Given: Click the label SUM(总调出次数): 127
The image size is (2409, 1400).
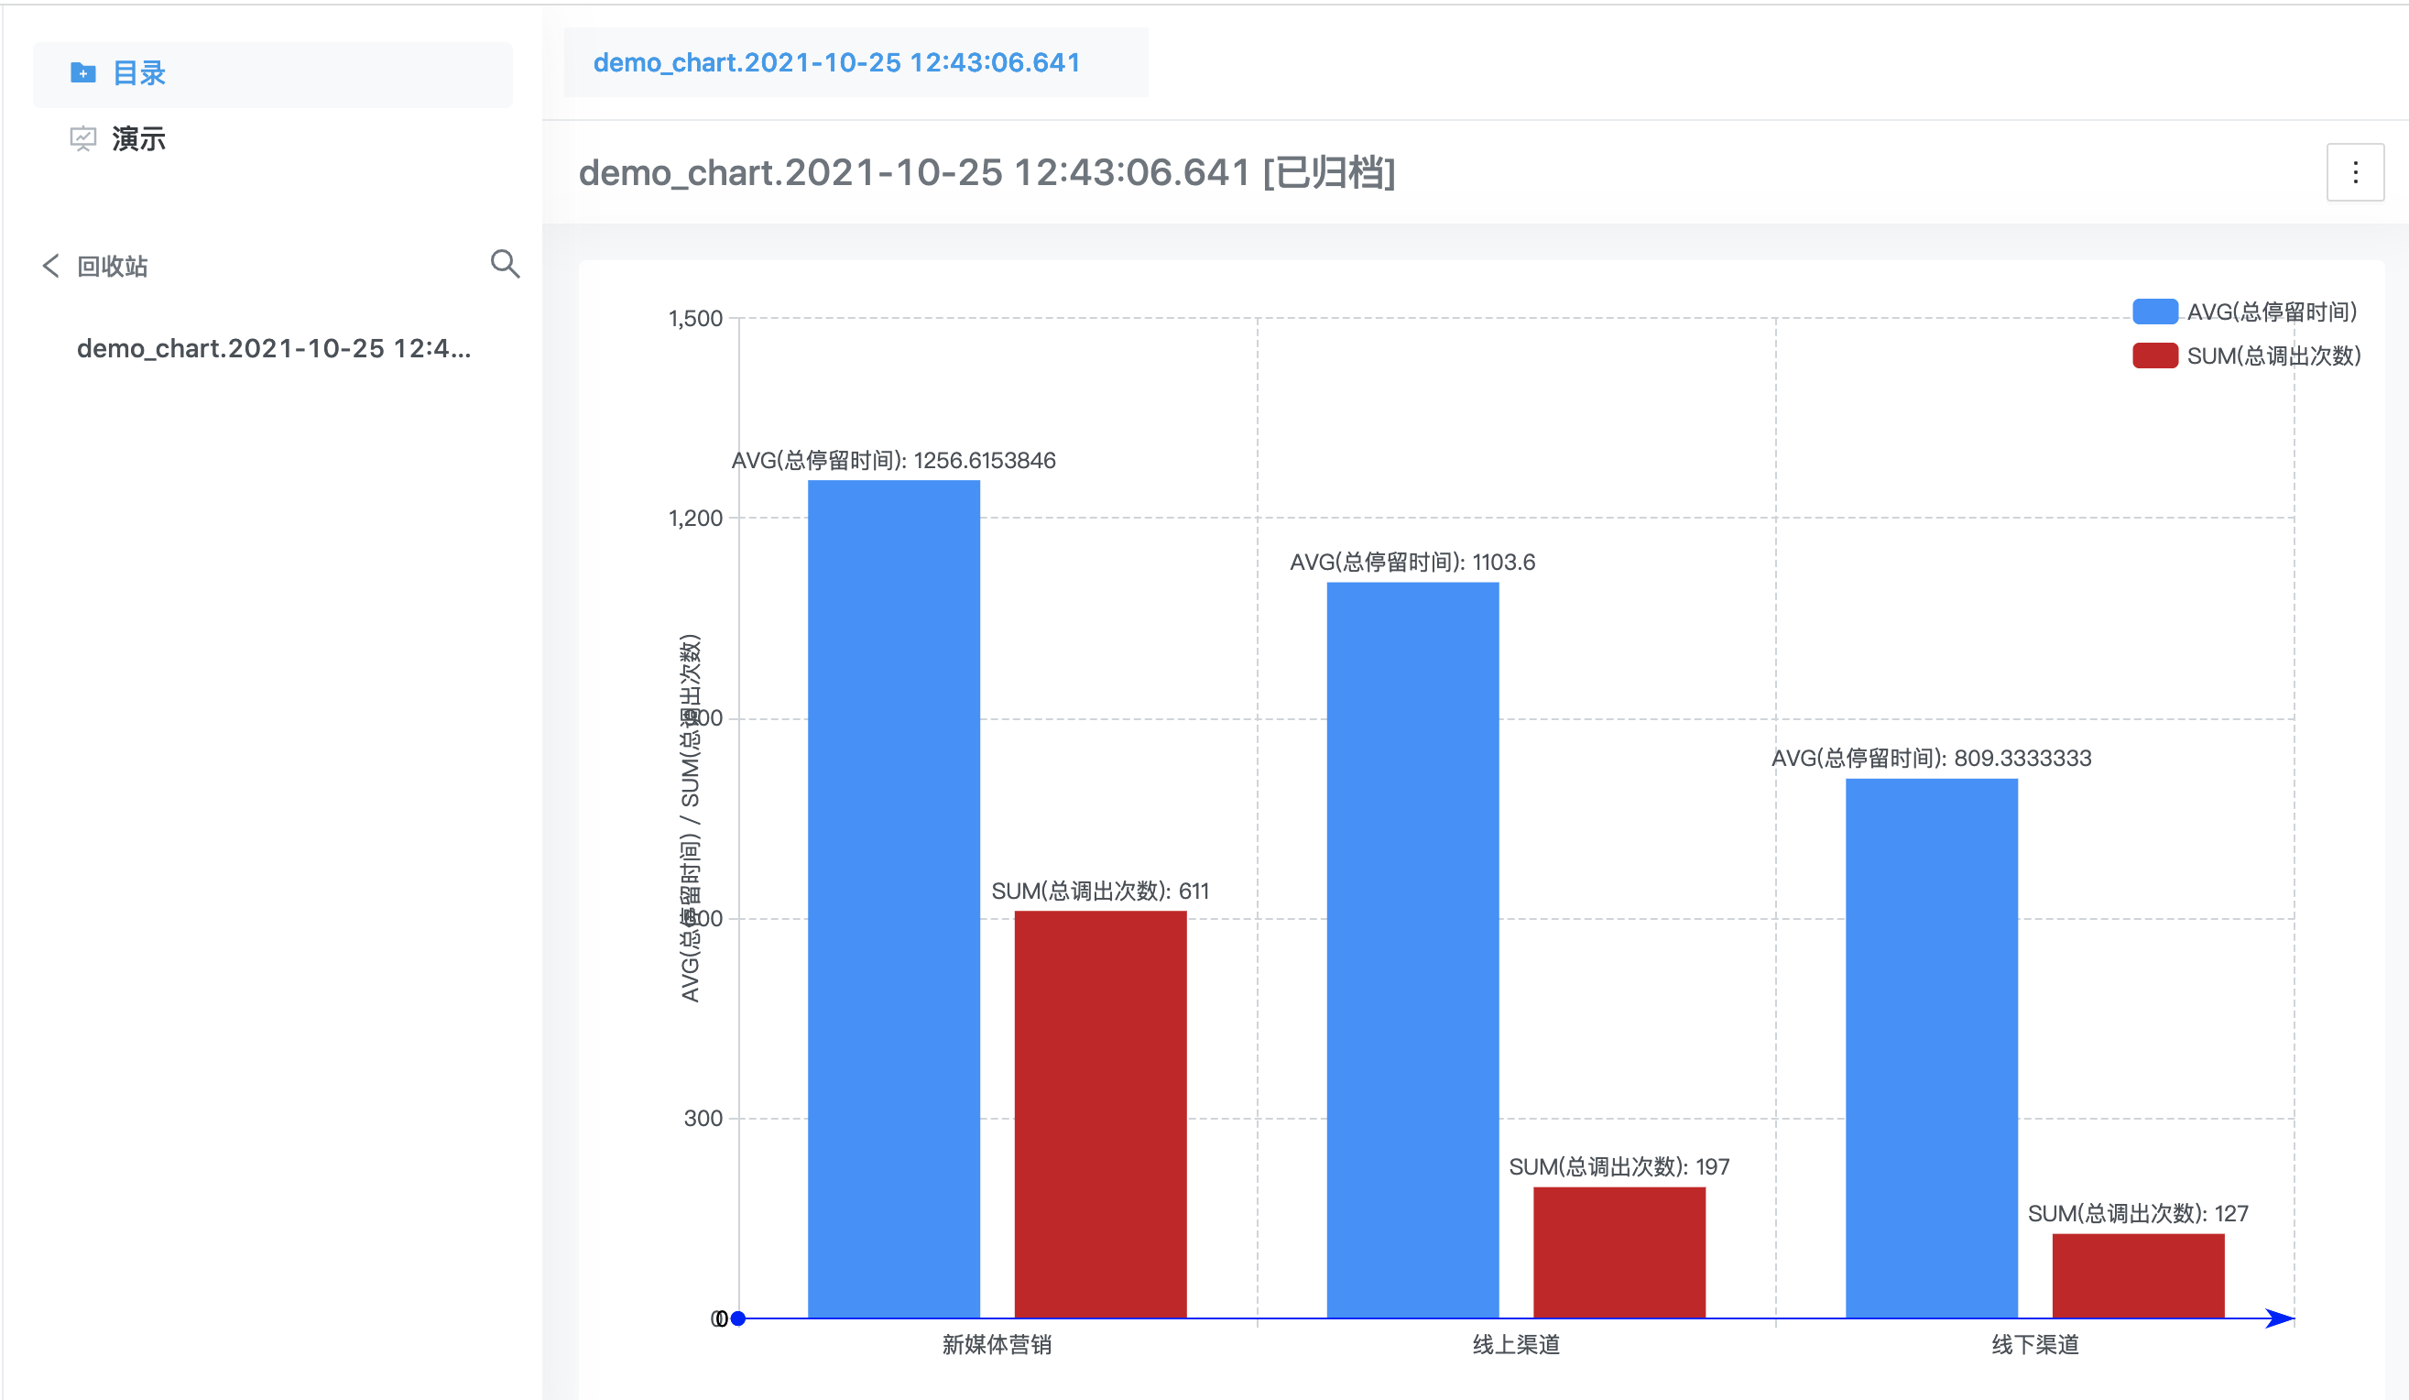Looking at the screenshot, I should click(2138, 1213).
